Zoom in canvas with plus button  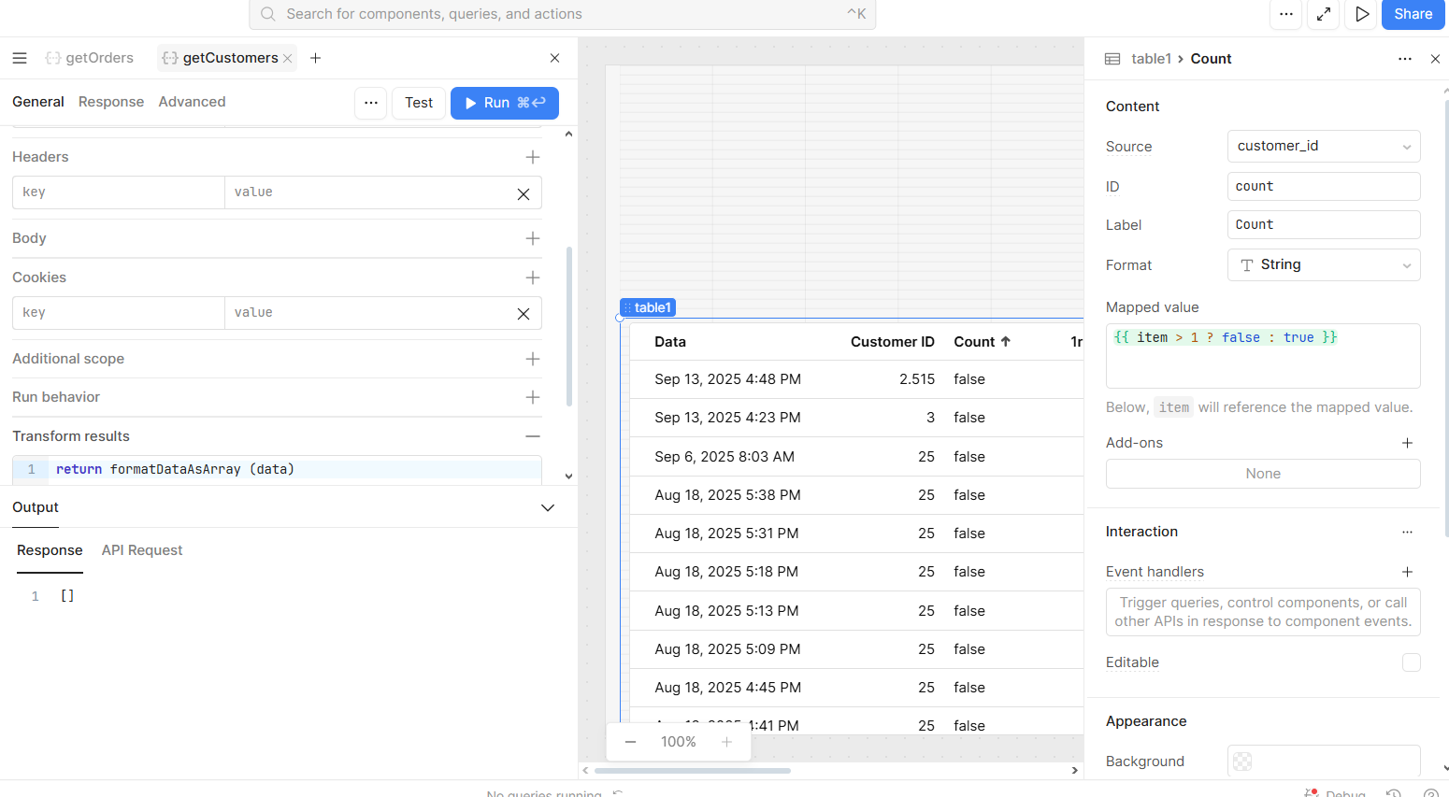pos(726,742)
